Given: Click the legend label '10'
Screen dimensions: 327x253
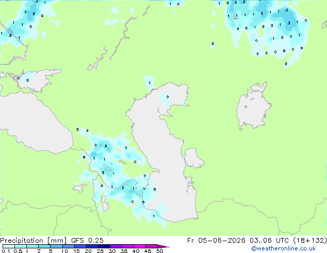Looking at the screenshot, I should point(64,251).
